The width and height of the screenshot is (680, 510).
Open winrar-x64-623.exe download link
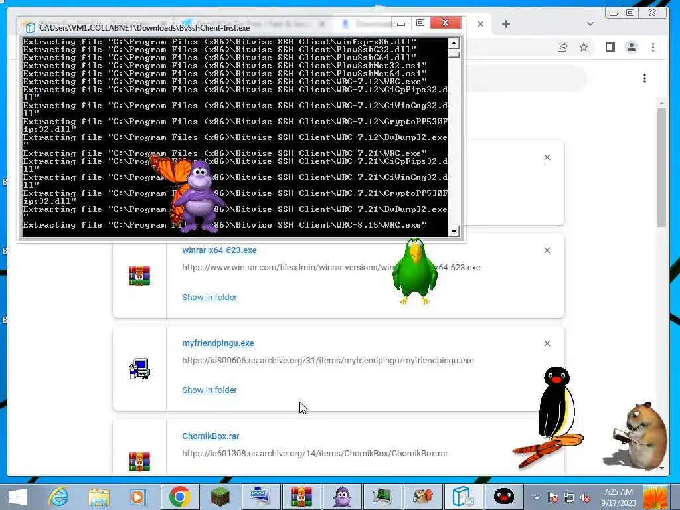coord(219,250)
